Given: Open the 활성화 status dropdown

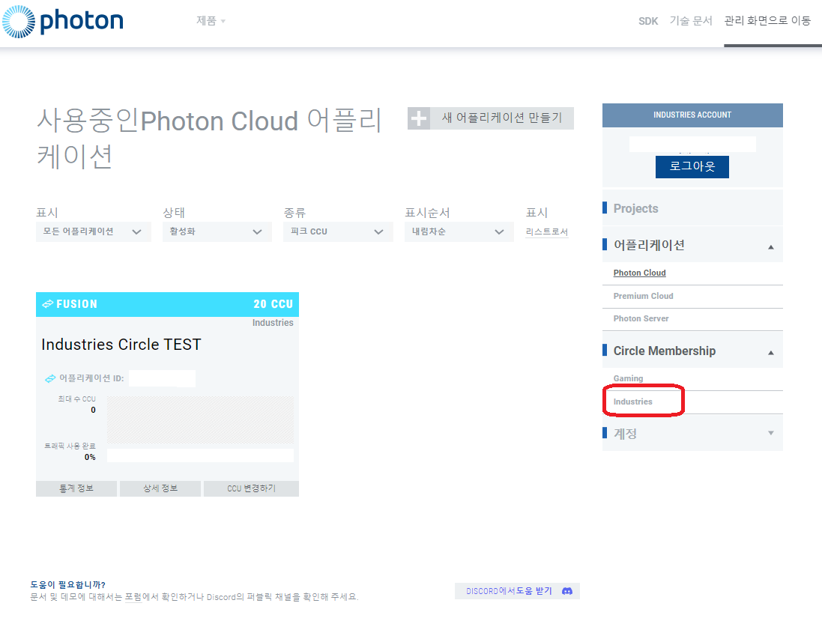Looking at the screenshot, I should 217,231.
